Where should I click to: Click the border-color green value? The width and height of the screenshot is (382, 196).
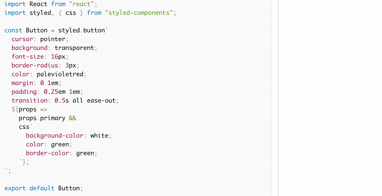[85, 153]
